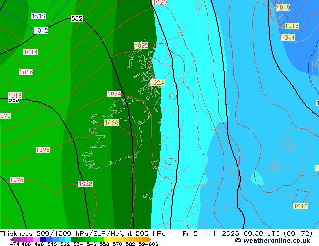Image resolution: width=319 pixels, height=246 pixels.
Task: Click the legend value 522
Action: point(65,244)
